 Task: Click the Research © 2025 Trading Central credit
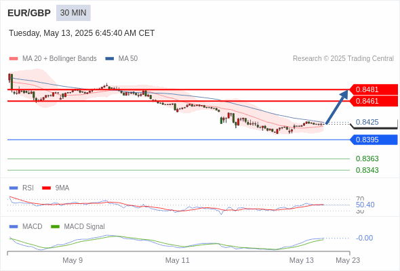pos(343,59)
